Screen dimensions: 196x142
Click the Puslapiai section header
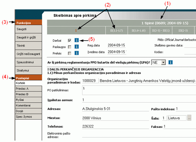28,78
